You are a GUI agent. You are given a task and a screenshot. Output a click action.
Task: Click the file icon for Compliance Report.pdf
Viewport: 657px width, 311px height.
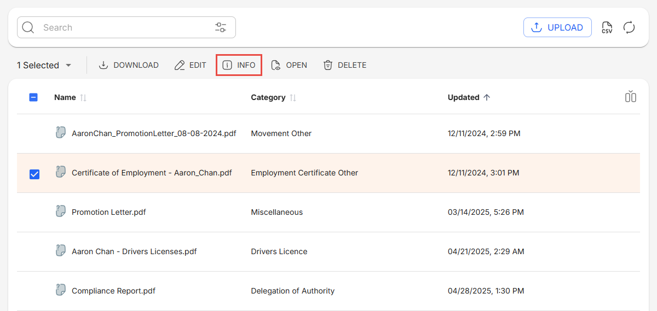click(61, 290)
